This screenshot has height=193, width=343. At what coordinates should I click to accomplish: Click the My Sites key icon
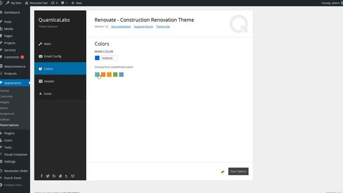(8, 3)
